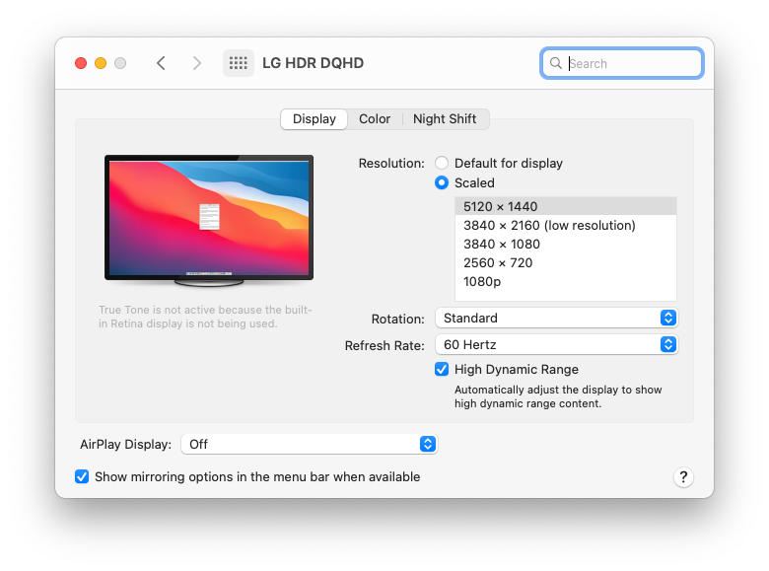Open the Refresh Rate dropdown showing 60 Hertz

tap(556, 344)
